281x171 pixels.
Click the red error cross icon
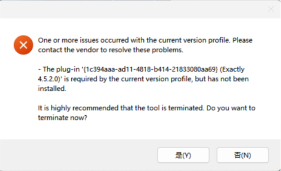(x=23, y=45)
